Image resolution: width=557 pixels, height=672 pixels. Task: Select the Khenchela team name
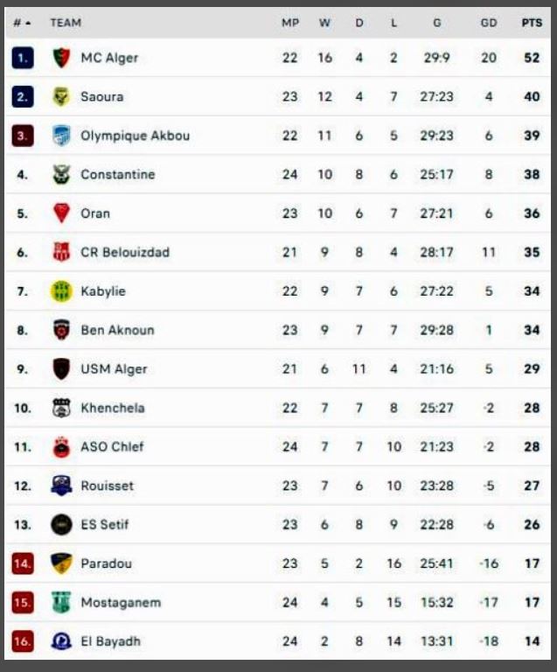[113, 408]
